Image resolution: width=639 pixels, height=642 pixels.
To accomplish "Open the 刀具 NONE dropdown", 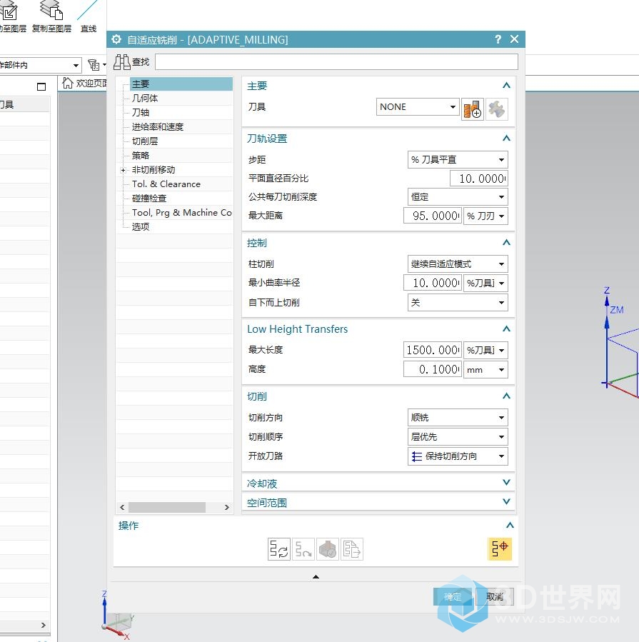I will tap(418, 107).
